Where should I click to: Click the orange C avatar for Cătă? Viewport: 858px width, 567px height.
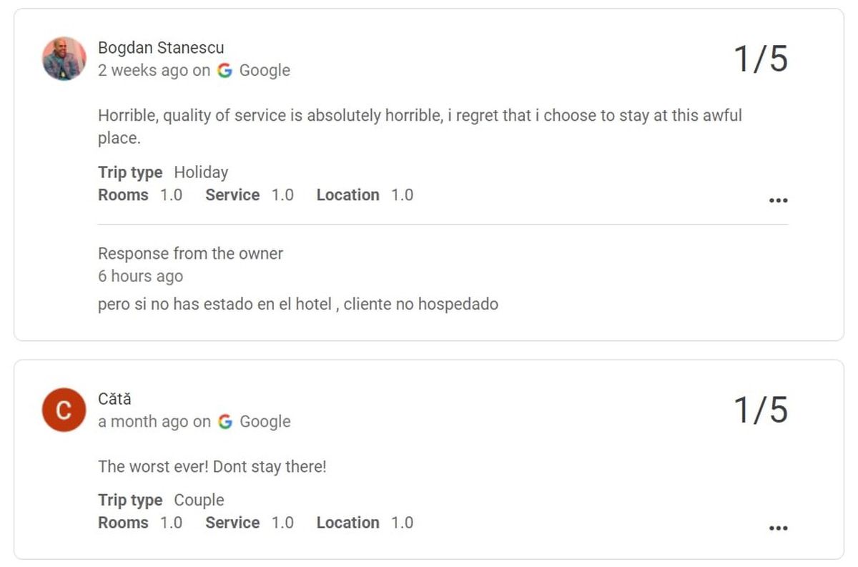64,410
